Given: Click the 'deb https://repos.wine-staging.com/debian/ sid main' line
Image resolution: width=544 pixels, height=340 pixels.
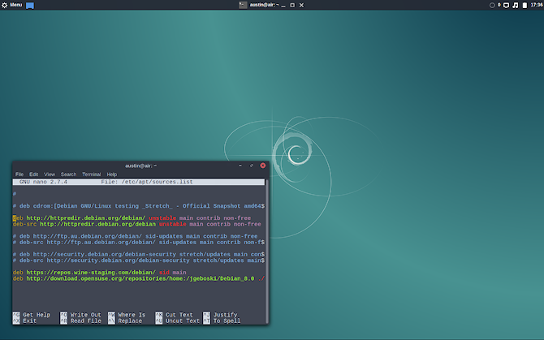Looking at the screenshot, I should click(x=100, y=273).
